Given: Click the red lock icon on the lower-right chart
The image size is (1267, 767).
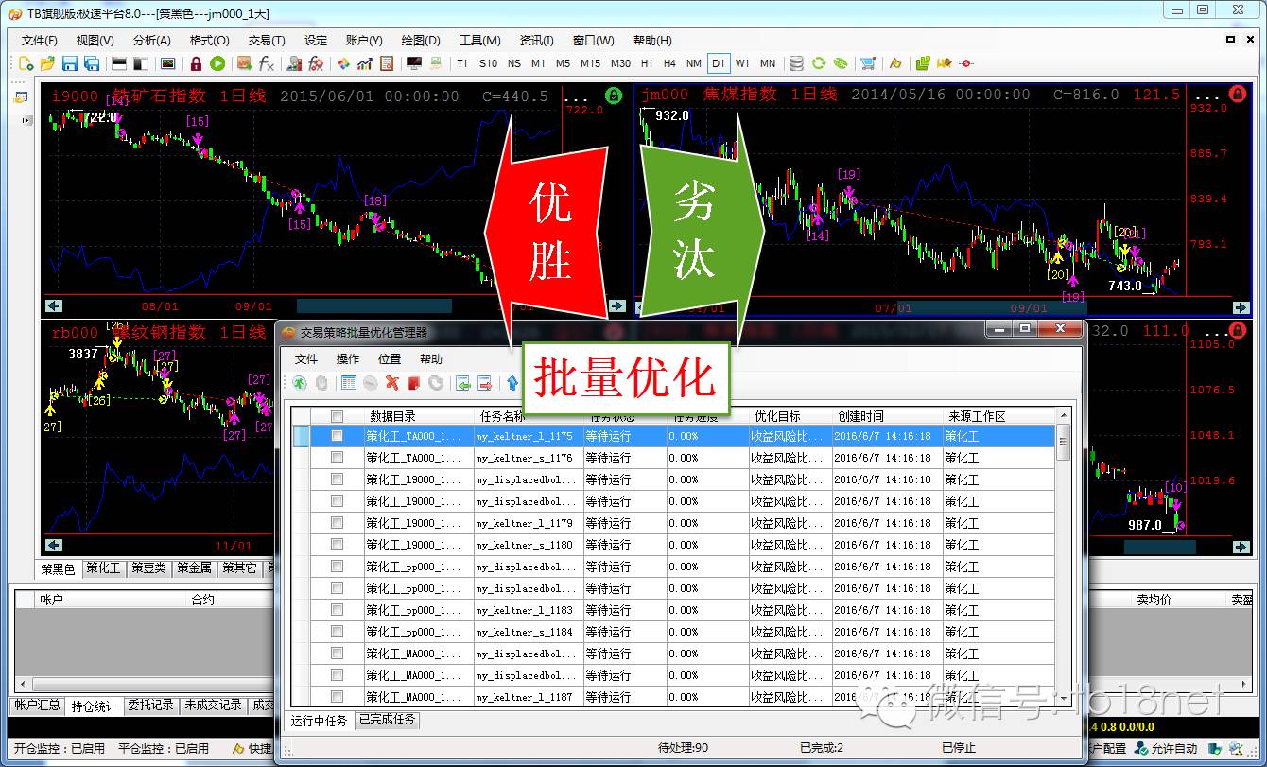Looking at the screenshot, I should tap(1237, 331).
